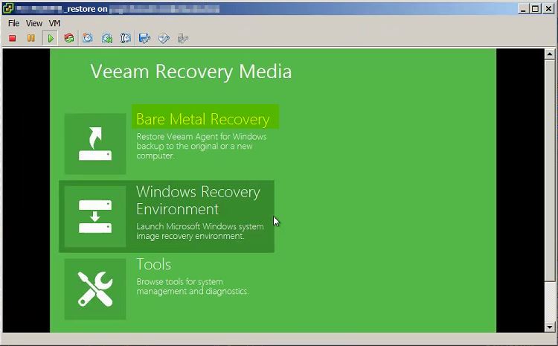The image size is (558, 346).
Task: Click the USB device connection icon
Action: tap(182, 38)
